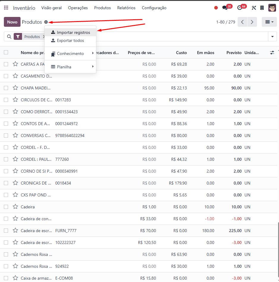Open the activities clock icon with 64 badge
This screenshot has width=279, height=282.
pyautogui.click(x=239, y=8)
